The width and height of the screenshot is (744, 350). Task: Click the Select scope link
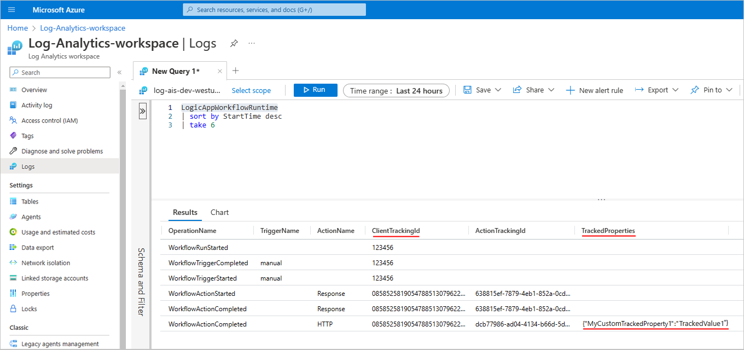pos(251,90)
